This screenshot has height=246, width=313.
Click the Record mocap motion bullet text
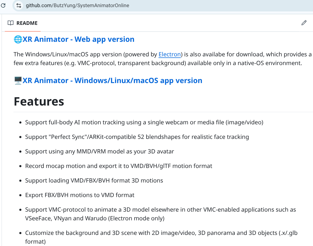tap(119, 166)
